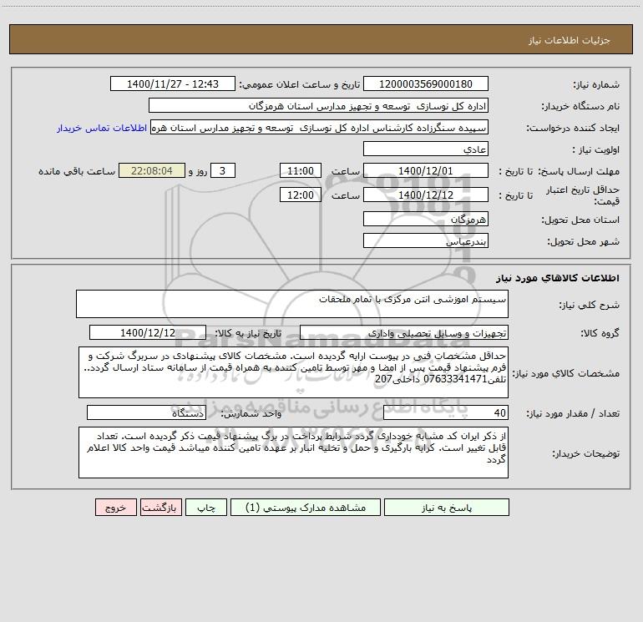Viewport: 643px width, 622px height.
Task: Click the response deadline time 11:00
Action: point(300,171)
